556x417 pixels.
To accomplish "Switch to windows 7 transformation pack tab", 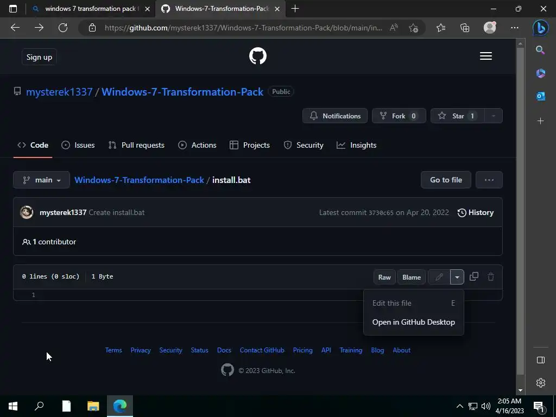I will click(x=91, y=9).
